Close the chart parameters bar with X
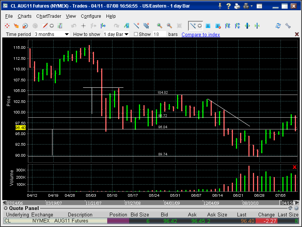Viewport: 302px width, 227px height. click(x=297, y=34)
